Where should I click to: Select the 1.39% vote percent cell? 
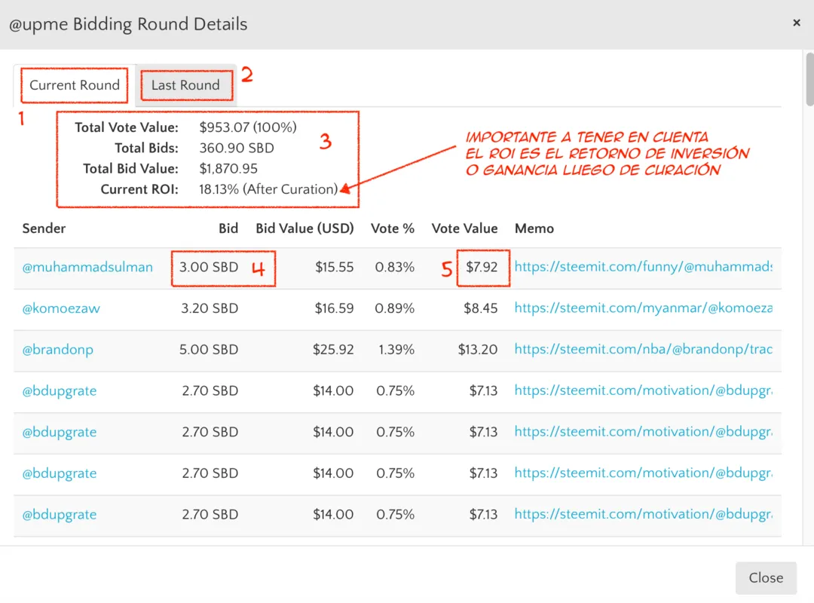[396, 350]
